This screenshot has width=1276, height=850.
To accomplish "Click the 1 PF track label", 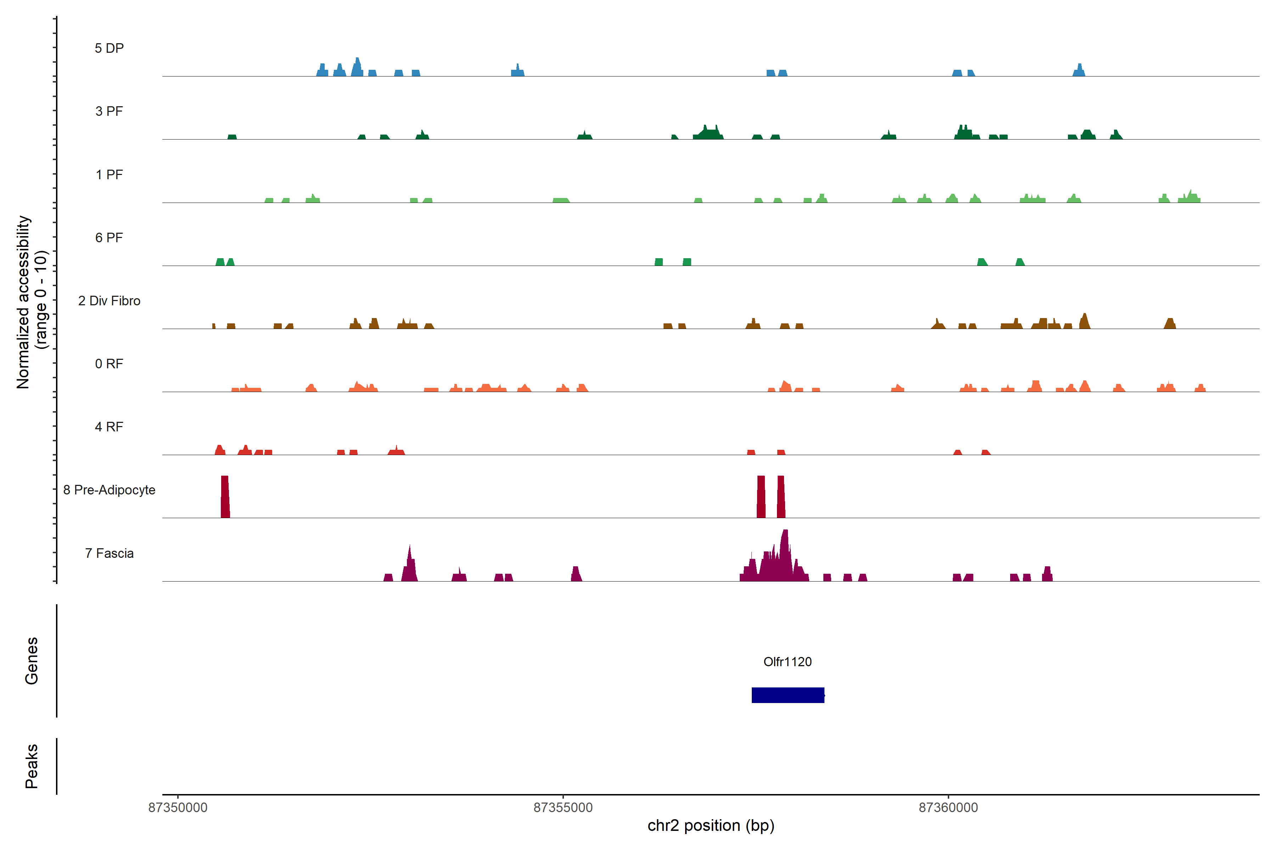I will point(109,175).
